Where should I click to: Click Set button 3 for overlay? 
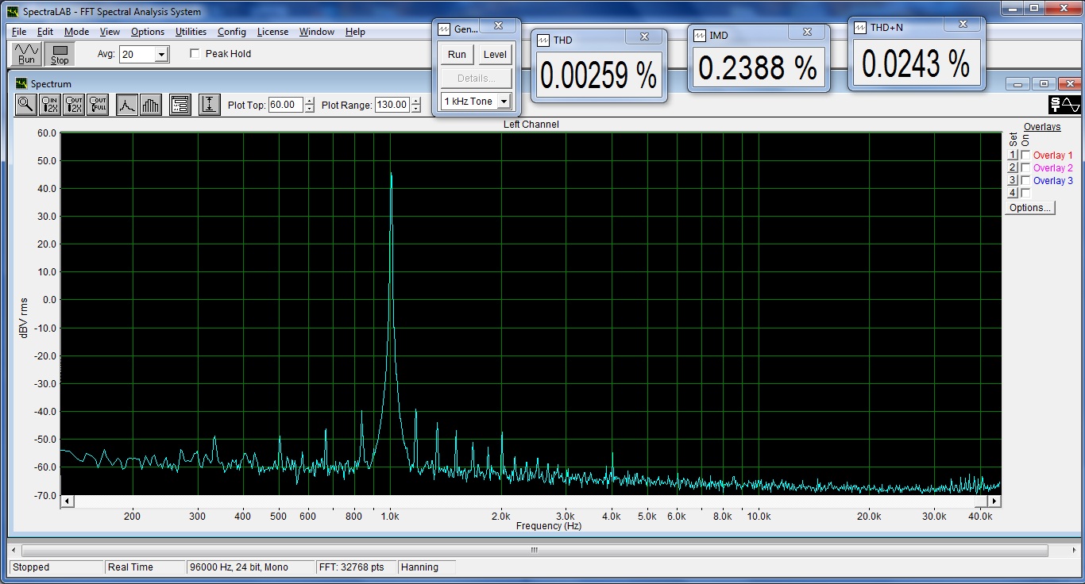coord(1013,181)
